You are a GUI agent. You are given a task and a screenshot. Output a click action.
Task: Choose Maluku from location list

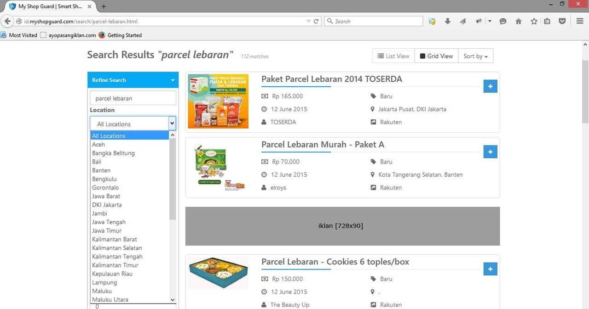130,291
